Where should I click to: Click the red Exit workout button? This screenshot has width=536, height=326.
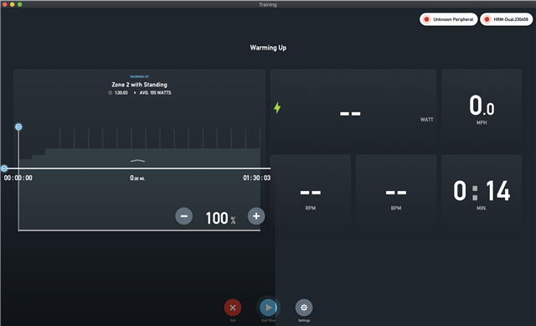pyautogui.click(x=233, y=308)
